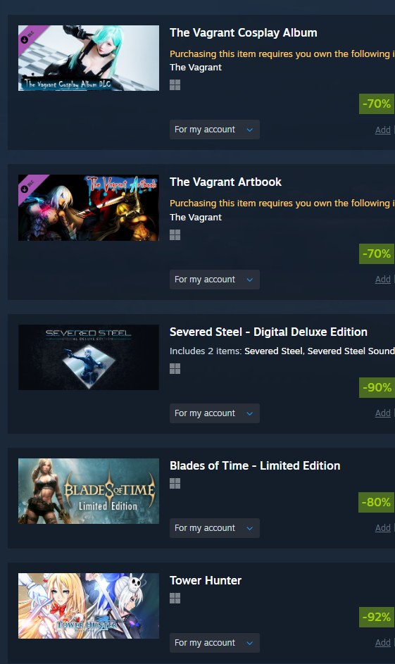Screen dimensions: 395x664
Task: Open 'For my account' dropdown for Cosplay Album
Action: pyautogui.click(x=215, y=130)
